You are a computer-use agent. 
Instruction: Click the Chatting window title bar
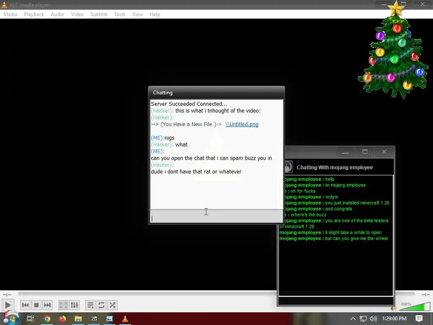click(x=216, y=93)
